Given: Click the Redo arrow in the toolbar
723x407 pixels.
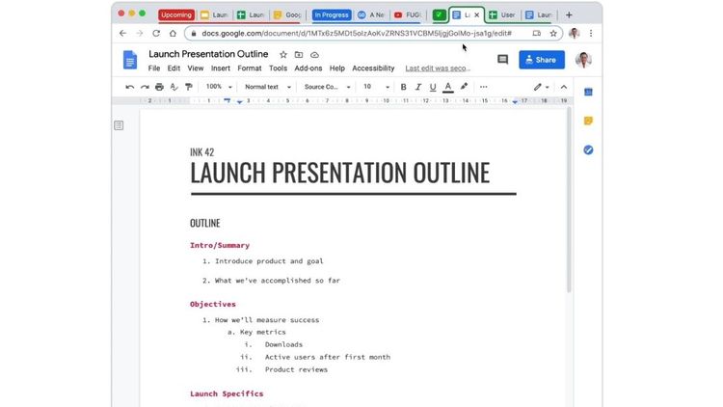Looking at the screenshot, I should coord(145,87).
